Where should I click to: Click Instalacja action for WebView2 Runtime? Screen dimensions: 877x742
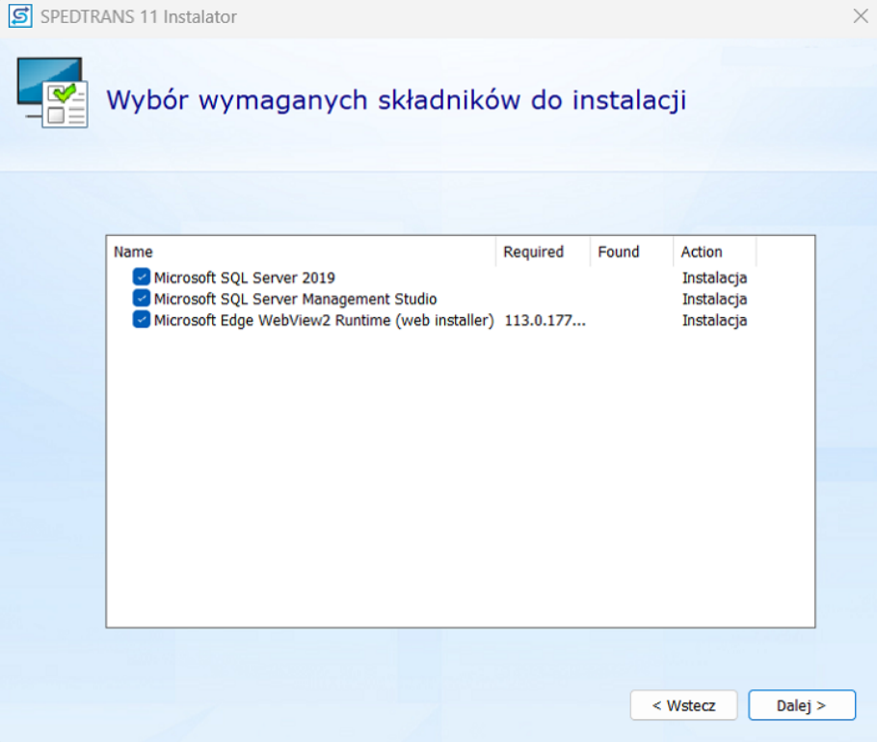714,321
